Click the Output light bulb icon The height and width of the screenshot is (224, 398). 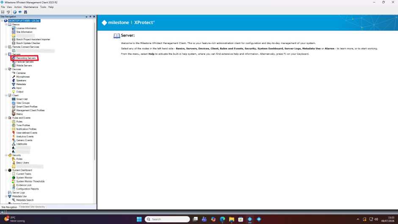(14, 92)
